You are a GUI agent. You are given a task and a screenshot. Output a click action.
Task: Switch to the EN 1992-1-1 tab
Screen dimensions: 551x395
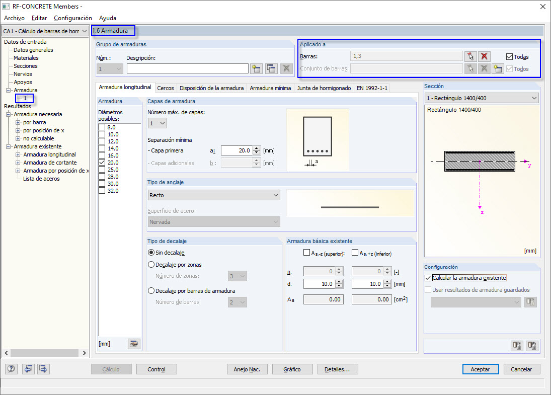372,88
